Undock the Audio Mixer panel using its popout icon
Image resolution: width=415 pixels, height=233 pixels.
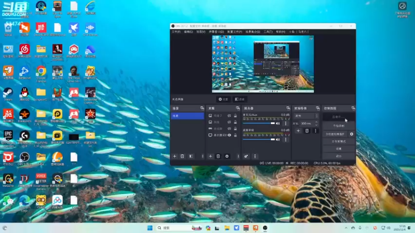(287, 108)
